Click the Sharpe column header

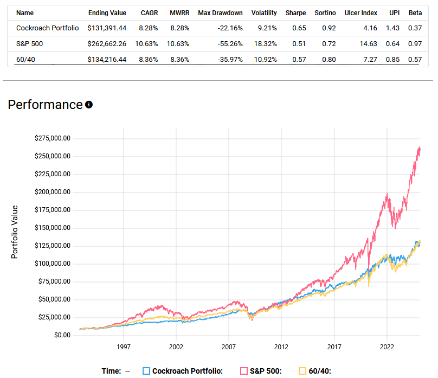click(295, 13)
